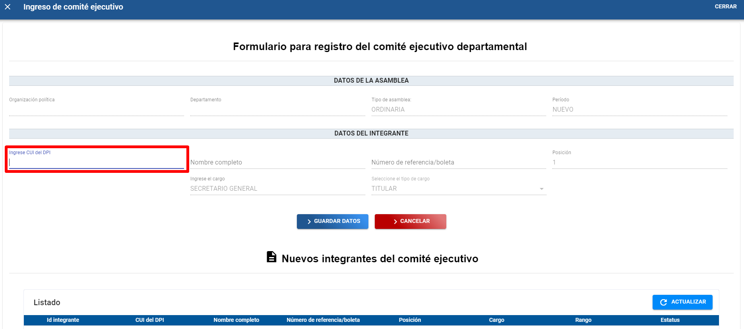Click the refresh icon in Actualizar button
This screenshot has width=744, height=329.
click(663, 302)
